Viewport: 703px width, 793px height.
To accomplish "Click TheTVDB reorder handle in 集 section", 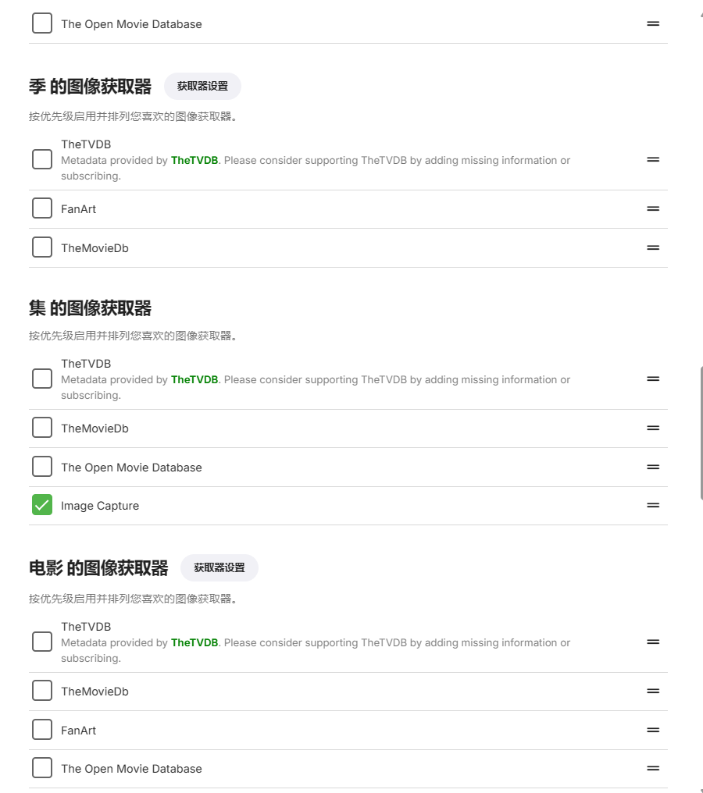I will pos(653,379).
